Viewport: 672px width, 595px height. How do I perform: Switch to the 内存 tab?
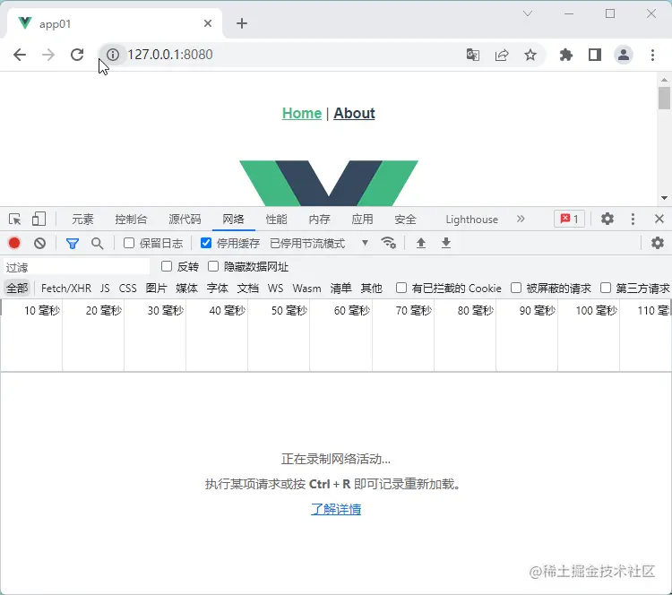click(x=319, y=219)
